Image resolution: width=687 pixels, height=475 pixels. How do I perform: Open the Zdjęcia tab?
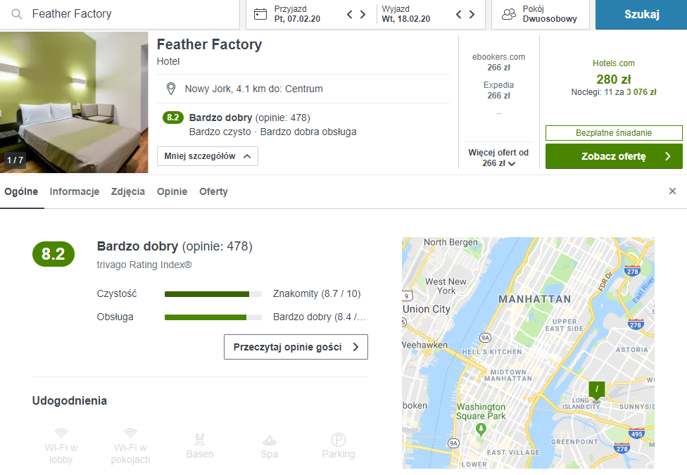point(128,191)
